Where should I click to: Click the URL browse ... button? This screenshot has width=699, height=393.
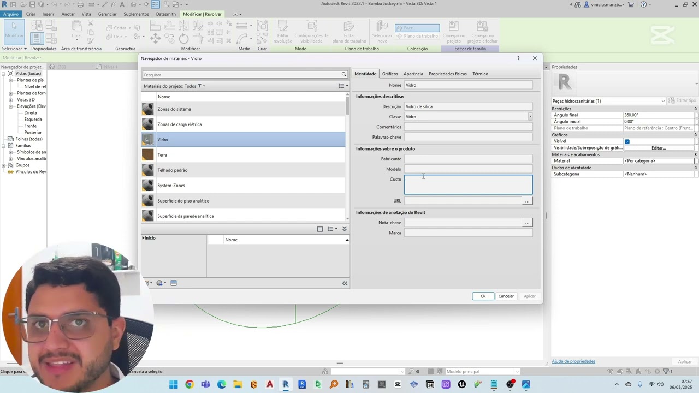[527, 201]
